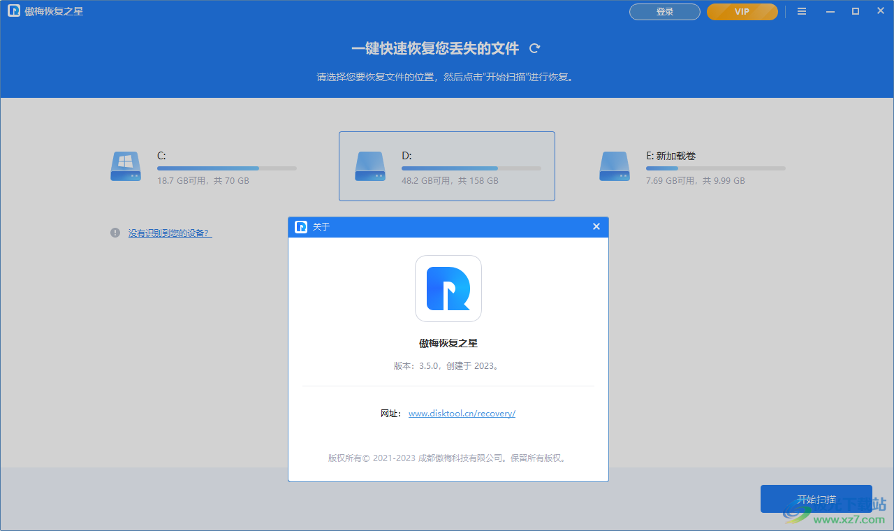Viewport: 894px width, 531px height.
Task: Click the large app logo in About dialog
Action: point(448,289)
